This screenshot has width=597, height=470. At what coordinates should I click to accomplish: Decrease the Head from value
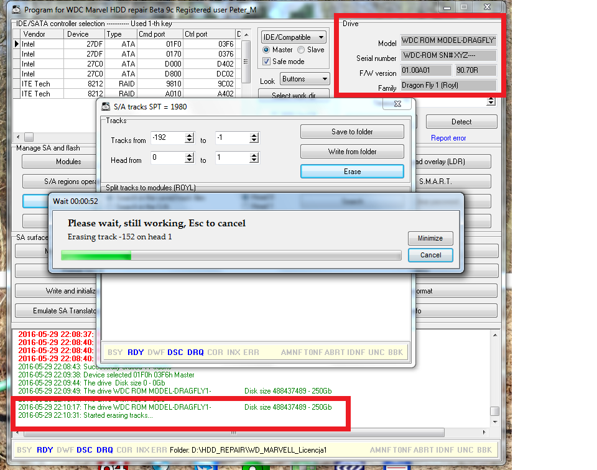[x=190, y=160]
